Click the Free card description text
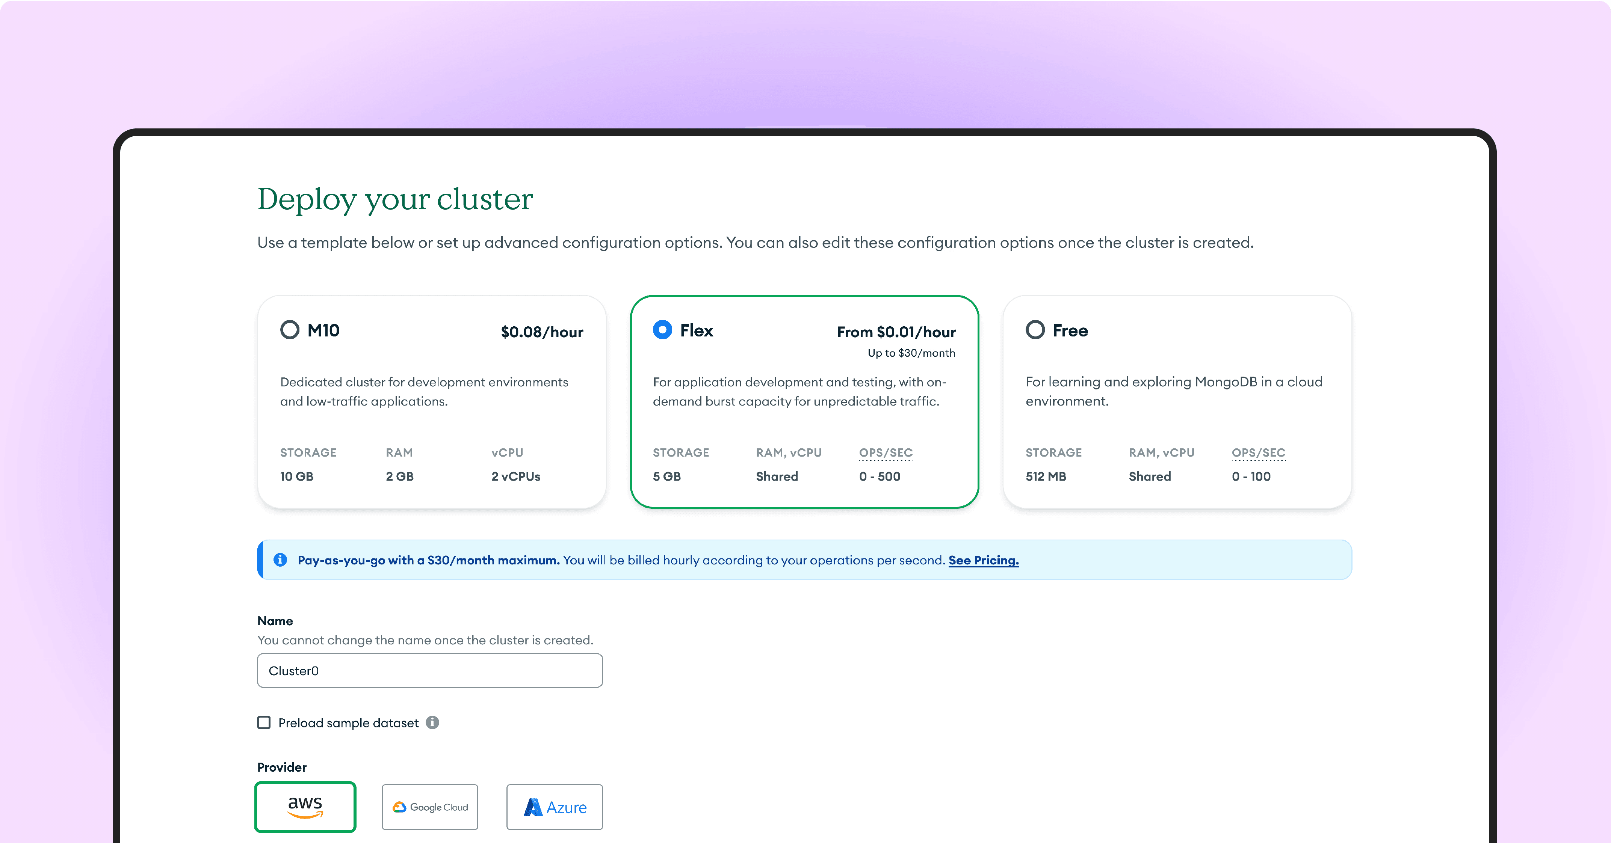The height and width of the screenshot is (843, 1611). pyautogui.click(x=1173, y=391)
